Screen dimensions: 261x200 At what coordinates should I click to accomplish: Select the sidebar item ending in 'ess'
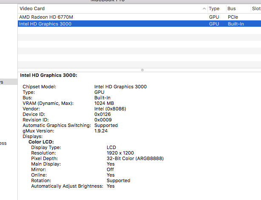pos(3,143)
